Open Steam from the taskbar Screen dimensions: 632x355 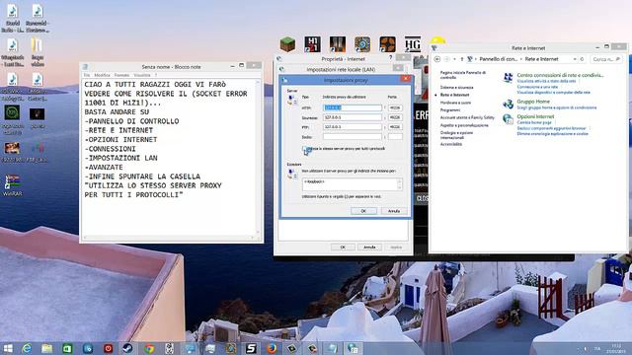pyautogui.click(x=128, y=348)
